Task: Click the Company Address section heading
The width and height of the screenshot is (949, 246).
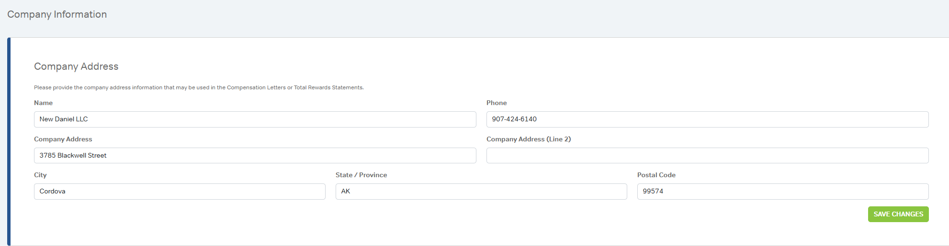Action: pyautogui.click(x=76, y=67)
